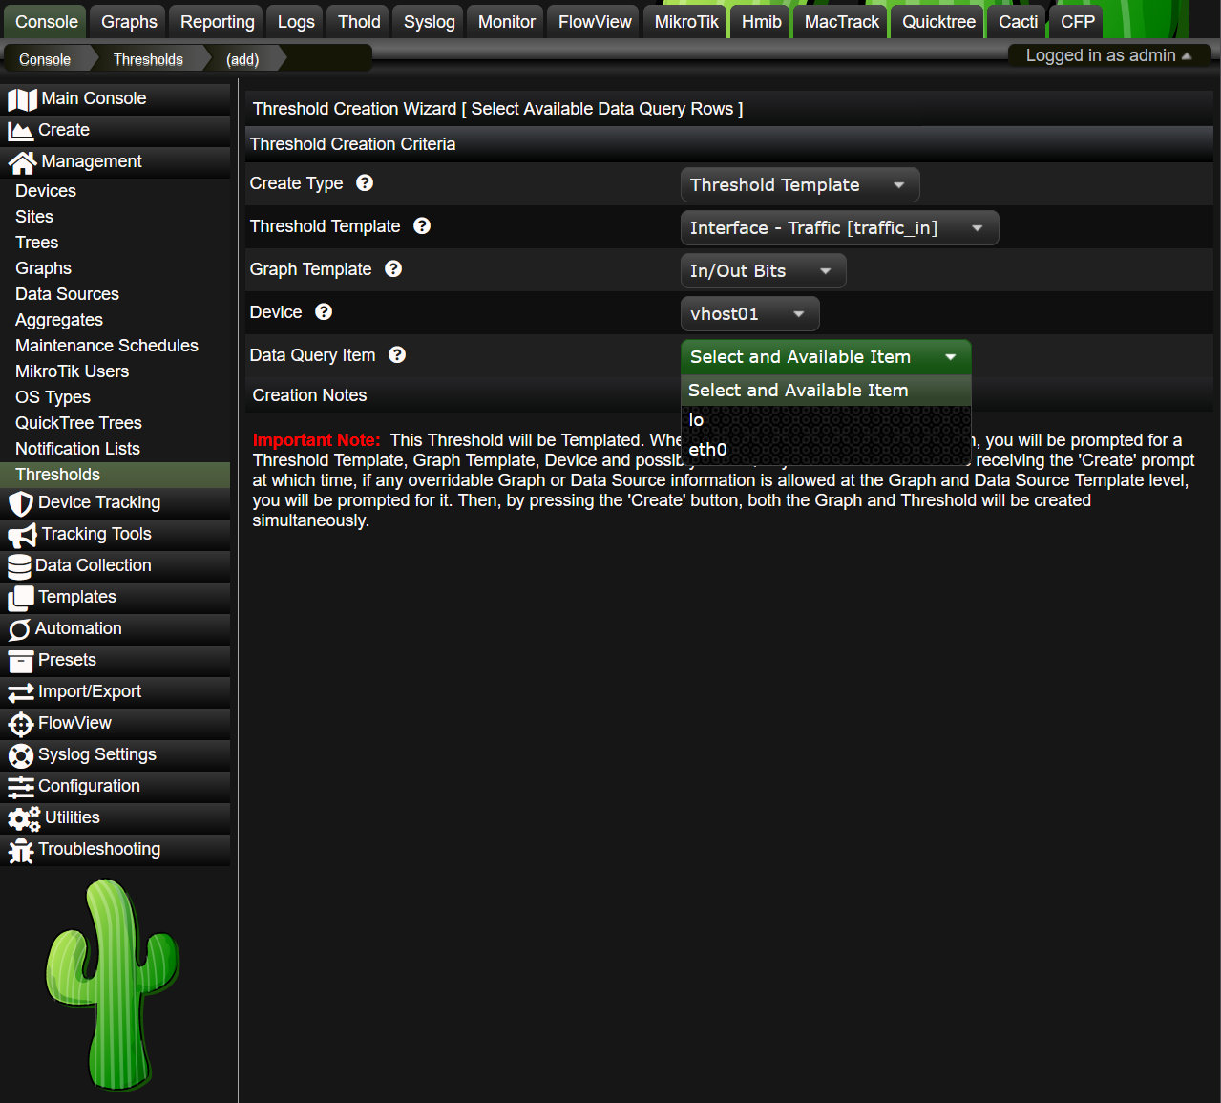Click the Import/Export arrows icon
Viewport: 1221px width, 1103px height.
[x=21, y=692]
